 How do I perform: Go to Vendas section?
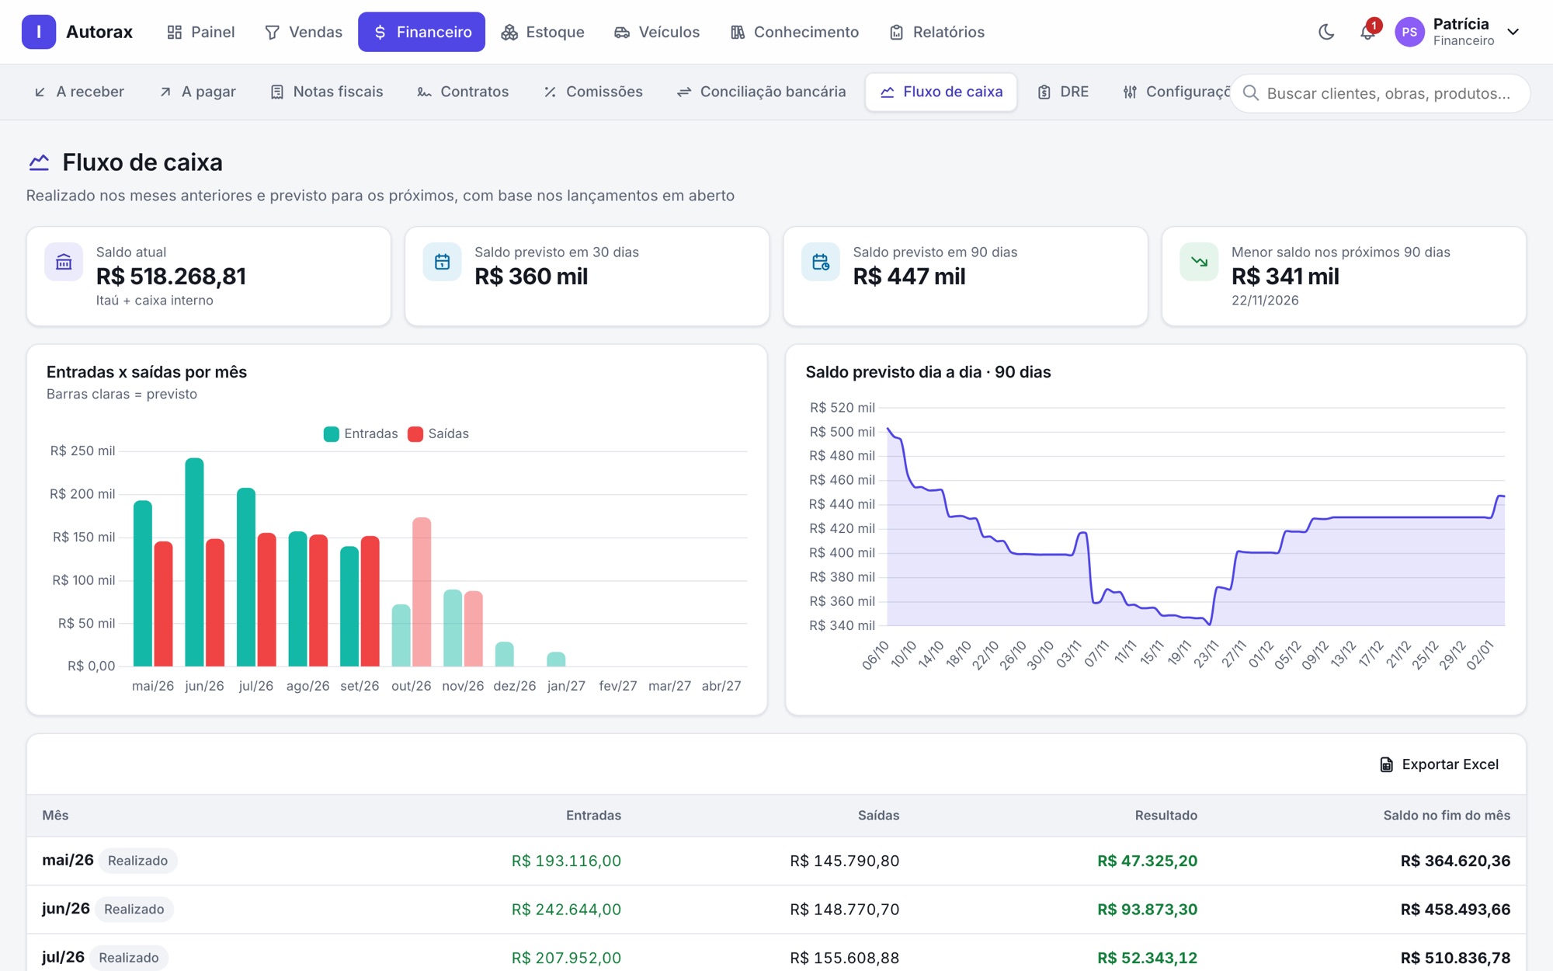tap(303, 32)
